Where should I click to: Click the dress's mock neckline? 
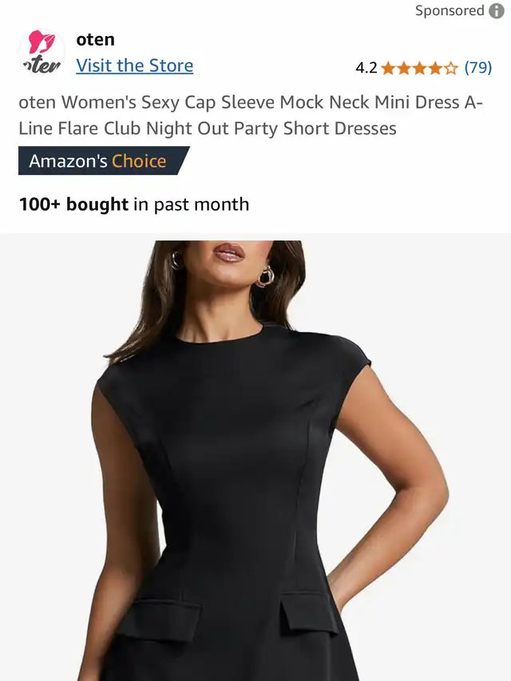coord(220,336)
